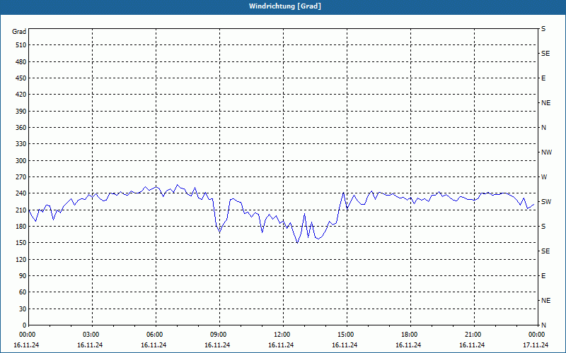Select the W compass label at 270 degrees

coord(544,177)
